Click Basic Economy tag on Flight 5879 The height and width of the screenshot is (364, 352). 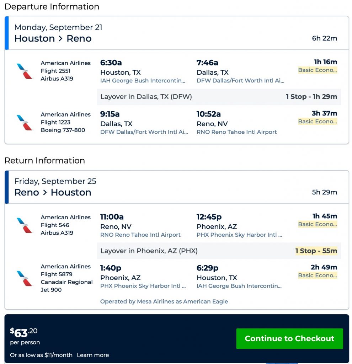point(317,275)
